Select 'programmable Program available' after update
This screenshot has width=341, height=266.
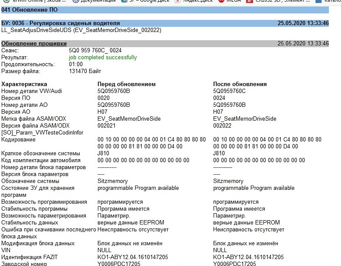254,188
